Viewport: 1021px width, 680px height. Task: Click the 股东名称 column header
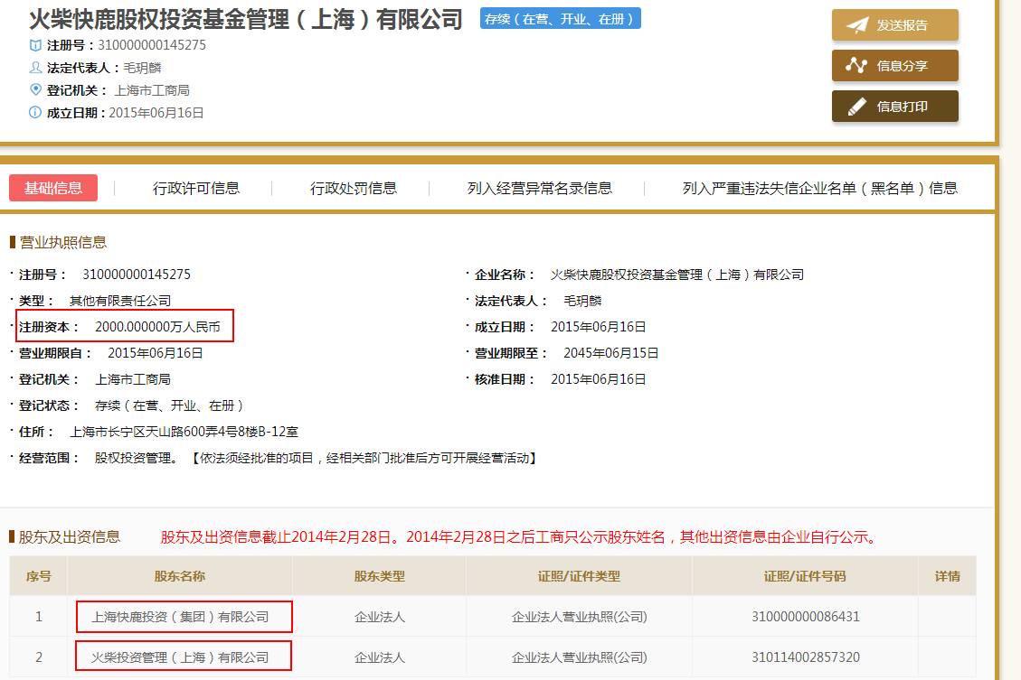tap(180, 577)
